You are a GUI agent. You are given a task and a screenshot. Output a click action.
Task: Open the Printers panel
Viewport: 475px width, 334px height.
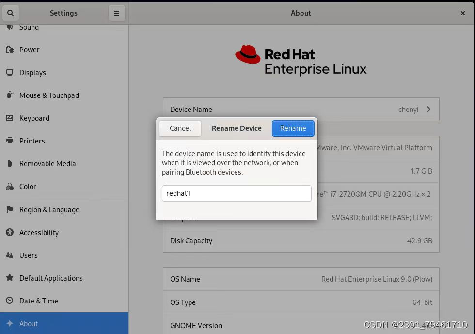click(x=64, y=141)
